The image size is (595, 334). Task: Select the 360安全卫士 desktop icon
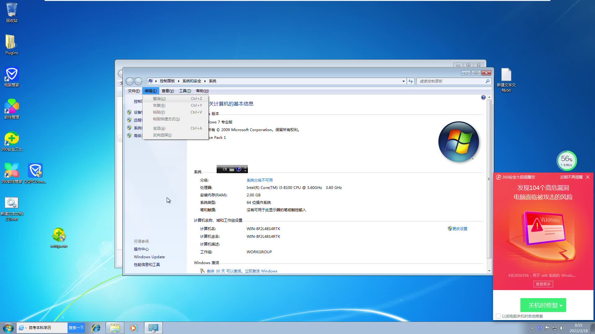point(11,141)
